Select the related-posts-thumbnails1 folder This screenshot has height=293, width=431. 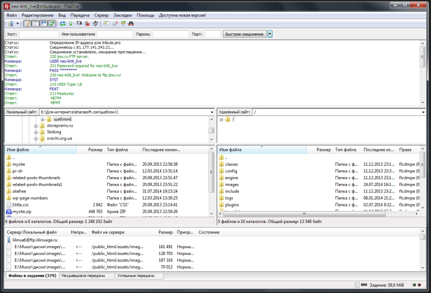pos(37,185)
